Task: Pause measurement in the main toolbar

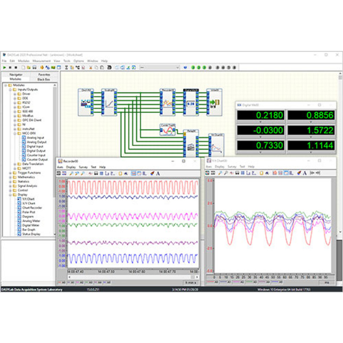Action: pos(10,67)
